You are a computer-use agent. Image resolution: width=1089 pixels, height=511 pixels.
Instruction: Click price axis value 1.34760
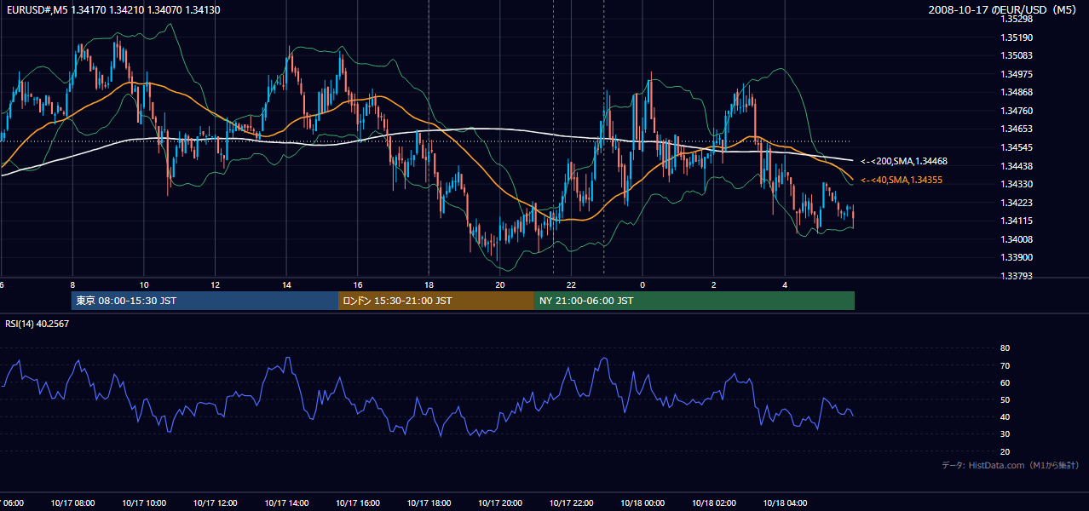1017,111
